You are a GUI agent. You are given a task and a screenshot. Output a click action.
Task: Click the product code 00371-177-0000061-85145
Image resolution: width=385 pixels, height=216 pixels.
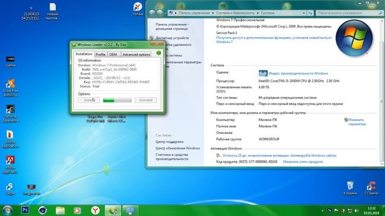point(258,162)
